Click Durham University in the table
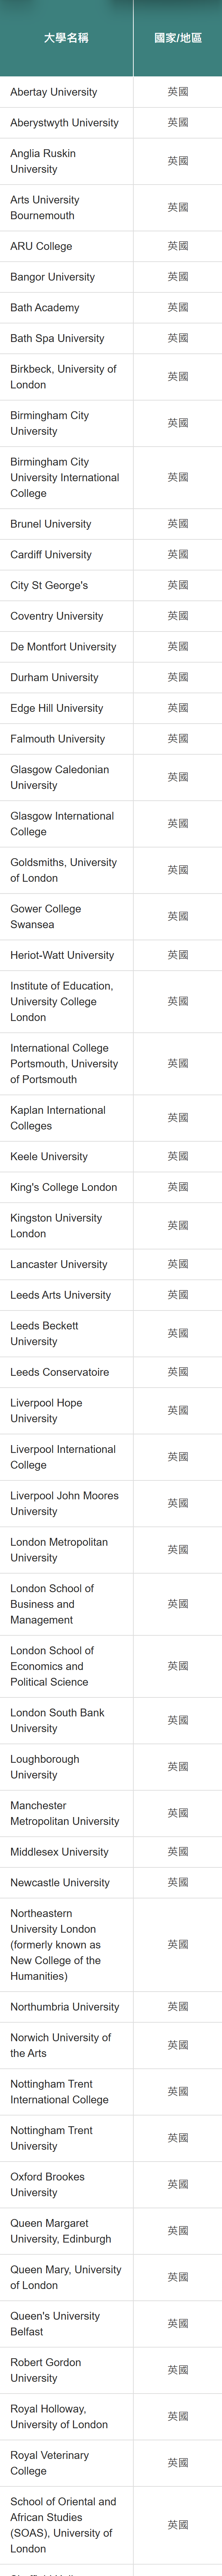The height and width of the screenshot is (2576, 222). pyautogui.click(x=54, y=678)
